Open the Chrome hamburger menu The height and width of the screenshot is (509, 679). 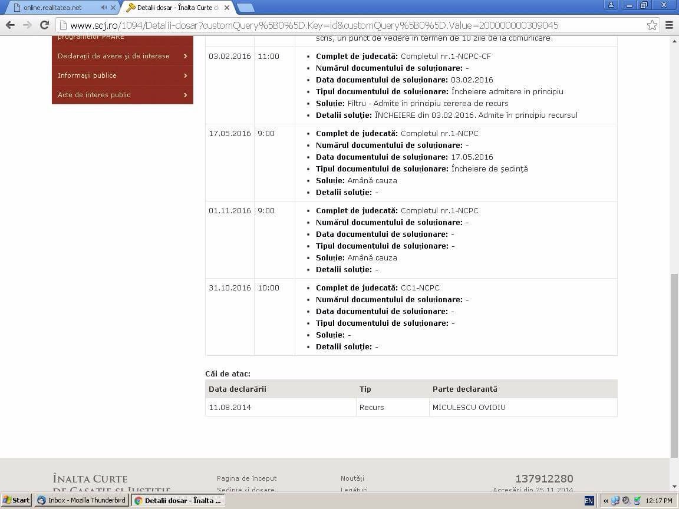(669, 25)
